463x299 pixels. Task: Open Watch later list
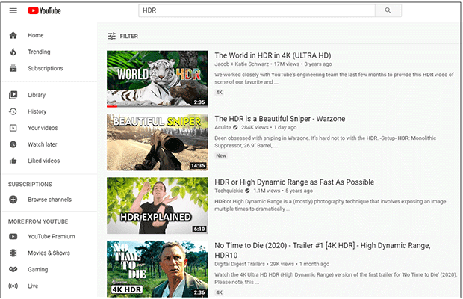43,144
